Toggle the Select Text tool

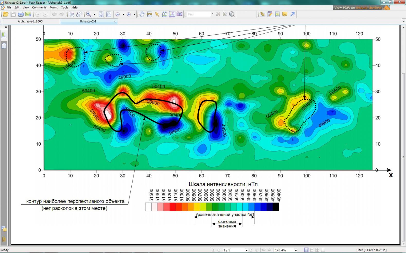tap(172, 14)
